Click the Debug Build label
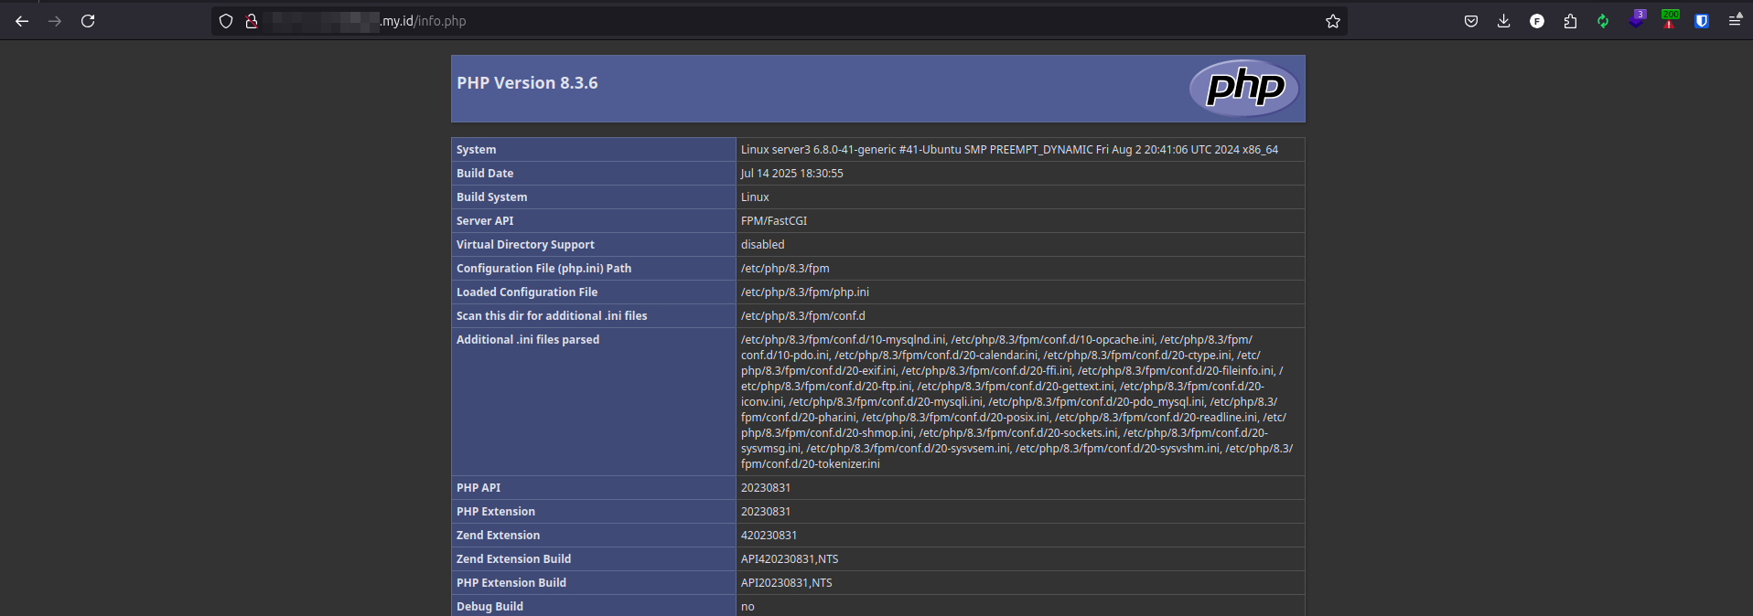The width and height of the screenshot is (1753, 616). point(489,607)
